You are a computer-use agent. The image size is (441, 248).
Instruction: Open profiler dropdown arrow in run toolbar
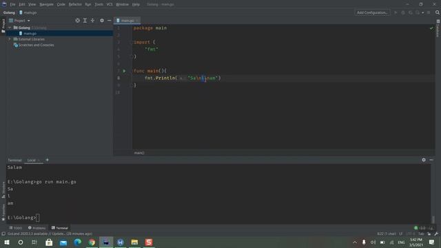[x=422, y=12]
